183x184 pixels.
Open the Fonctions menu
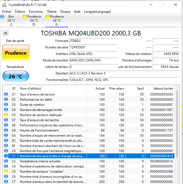coord(36,12)
